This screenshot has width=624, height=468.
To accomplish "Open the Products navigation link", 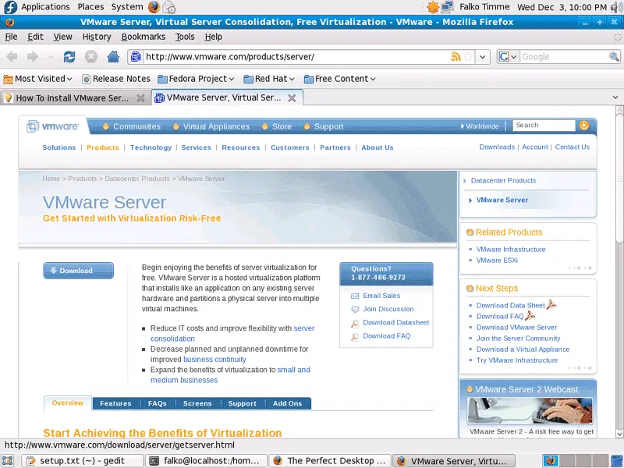I will (x=103, y=147).
